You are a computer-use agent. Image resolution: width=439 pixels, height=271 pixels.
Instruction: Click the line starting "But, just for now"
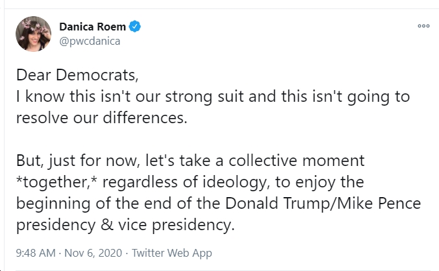tap(190, 161)
